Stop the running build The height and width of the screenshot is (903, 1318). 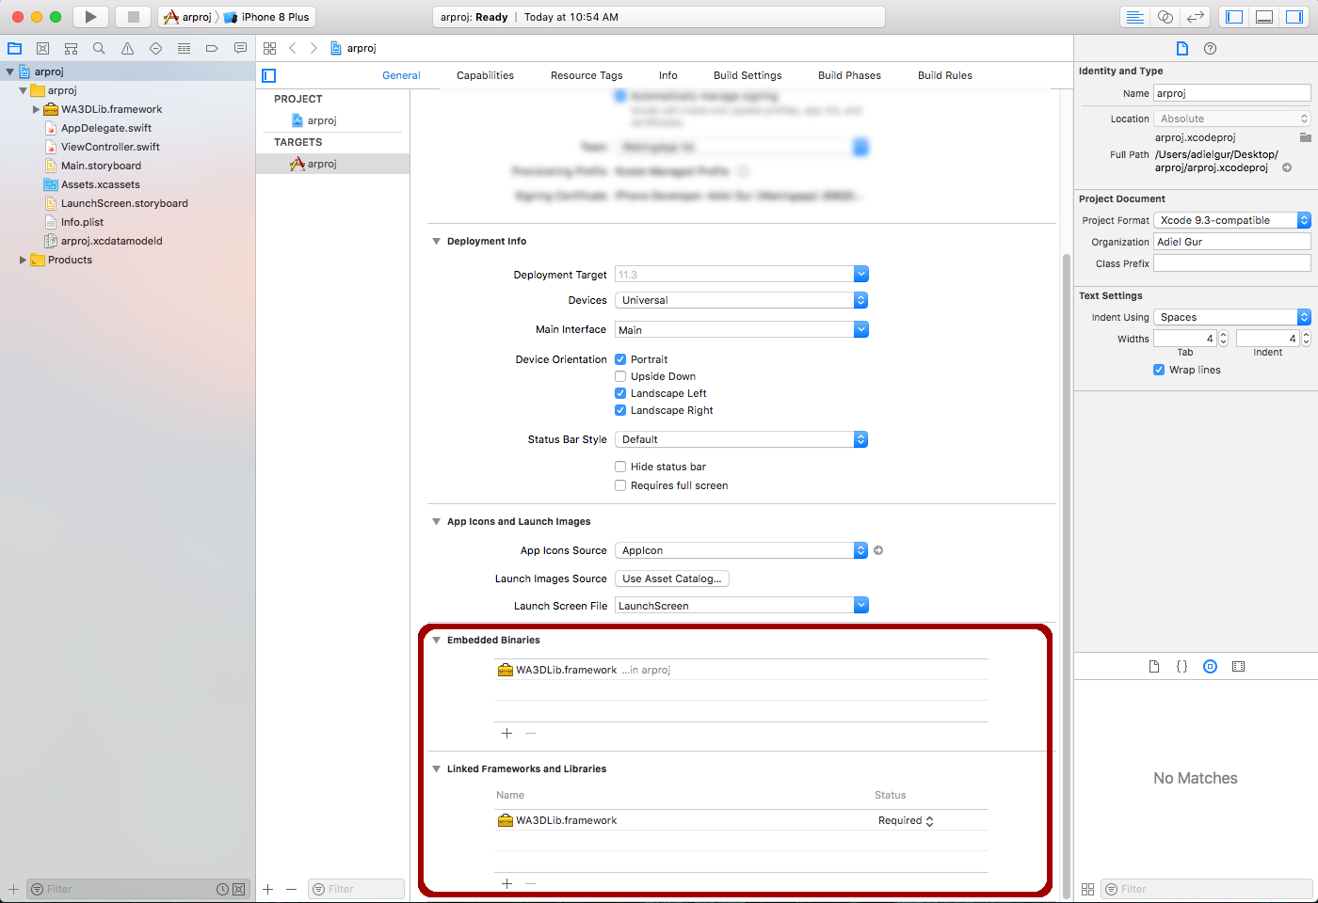tap(133, 17)
